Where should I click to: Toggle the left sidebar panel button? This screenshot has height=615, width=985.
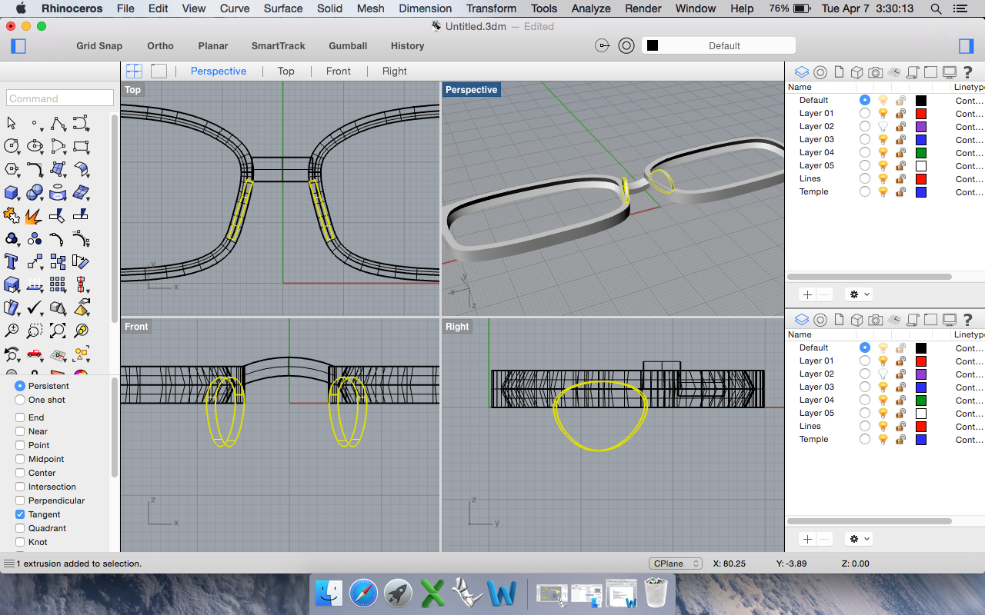(x=18, y=46)
